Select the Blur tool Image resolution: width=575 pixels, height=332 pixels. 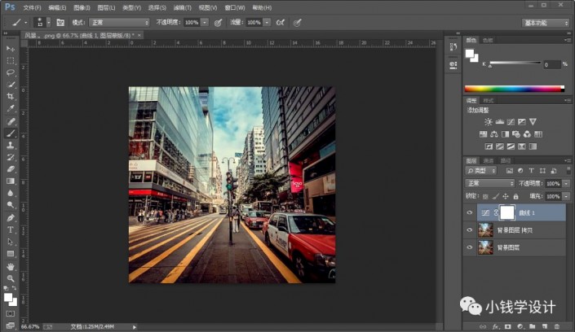tap(11, 194)
